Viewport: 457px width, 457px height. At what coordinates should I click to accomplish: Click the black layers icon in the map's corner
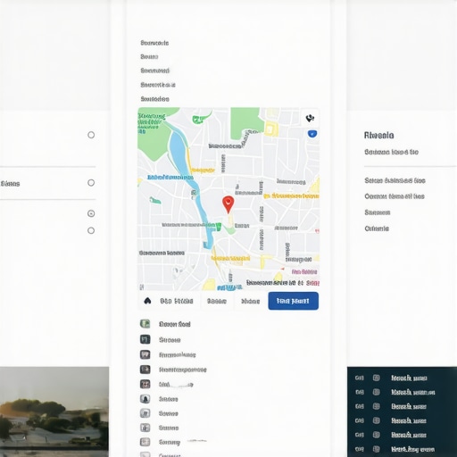(x=310, y=118)
